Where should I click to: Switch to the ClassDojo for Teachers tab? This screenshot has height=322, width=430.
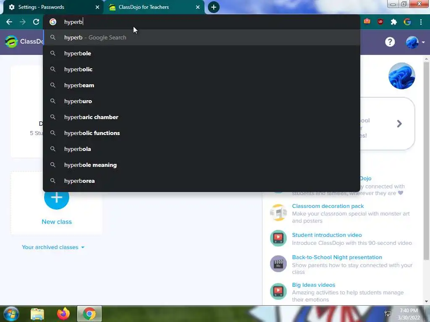[x=154, y=7]
